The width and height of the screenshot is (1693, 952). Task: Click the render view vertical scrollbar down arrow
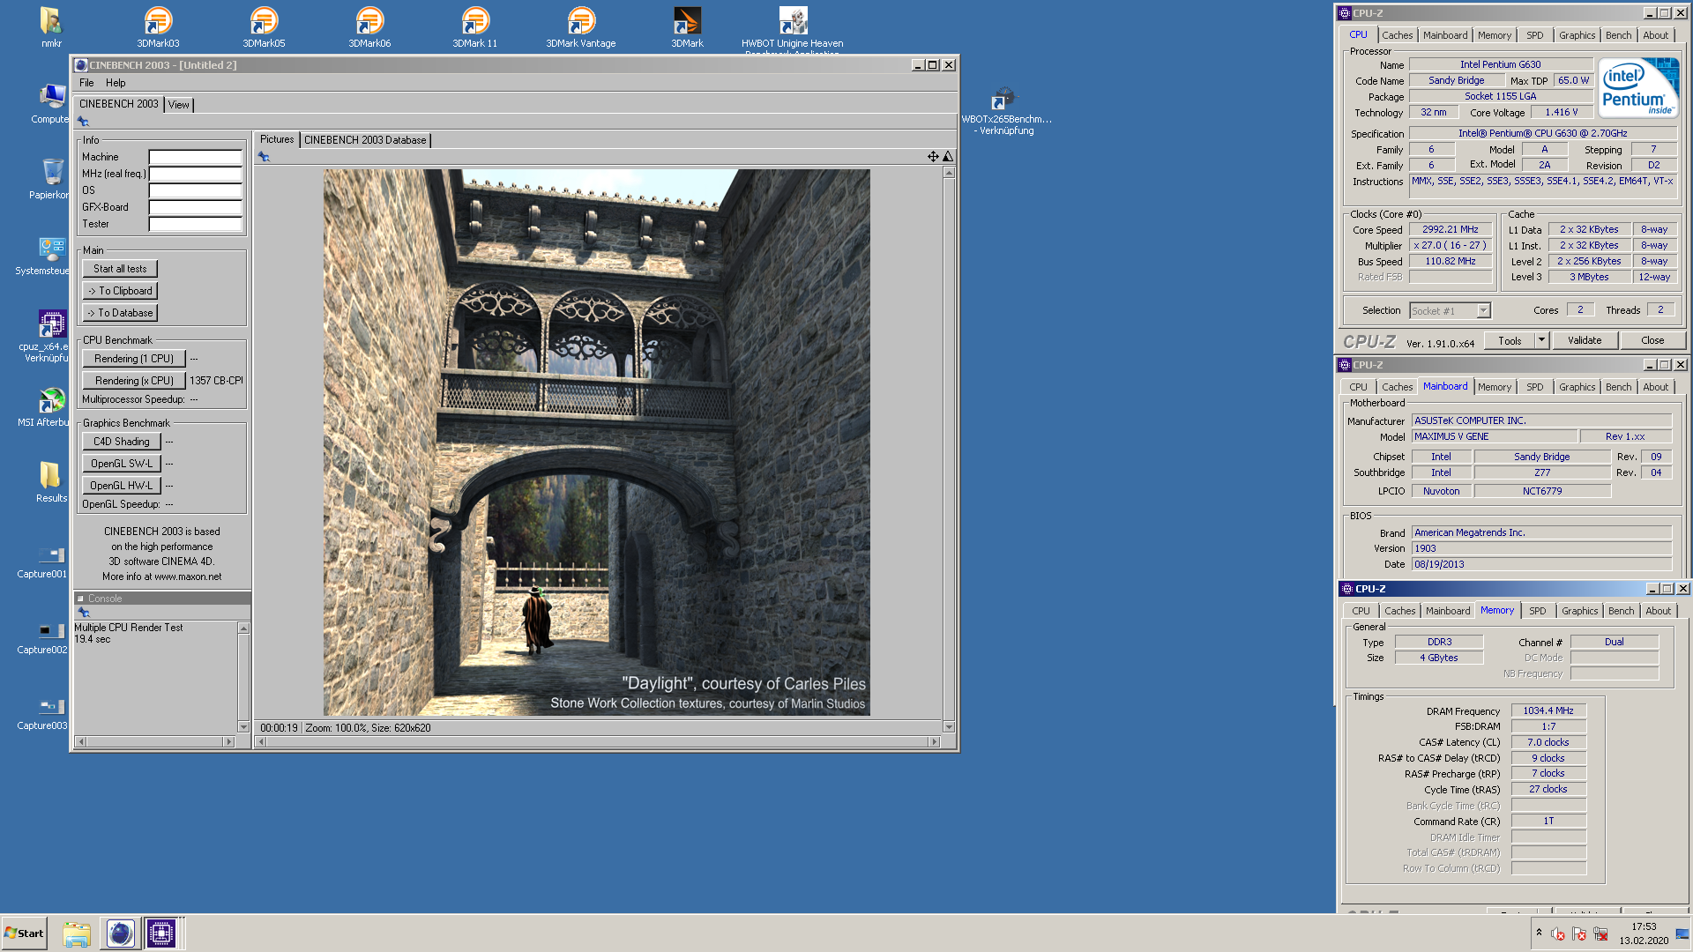[949, 727]
